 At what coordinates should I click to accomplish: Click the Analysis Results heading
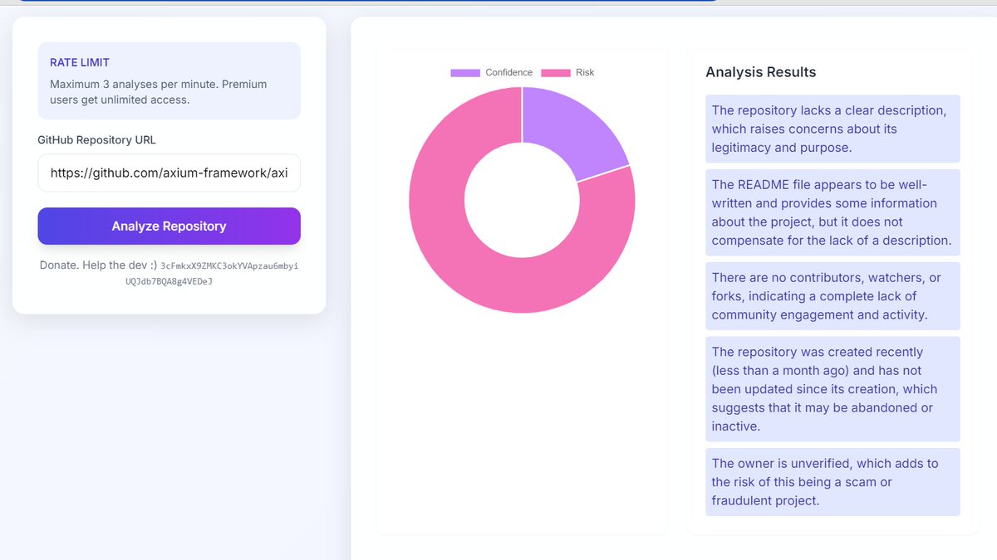761,72
